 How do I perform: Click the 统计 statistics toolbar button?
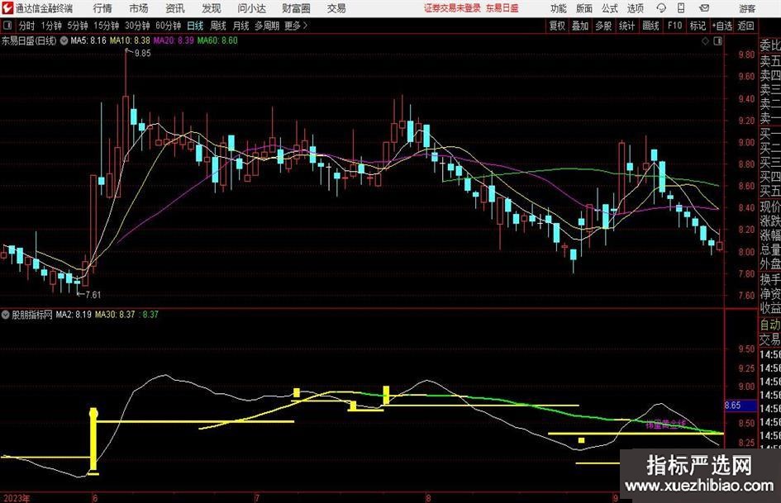(x=626, y=26)
